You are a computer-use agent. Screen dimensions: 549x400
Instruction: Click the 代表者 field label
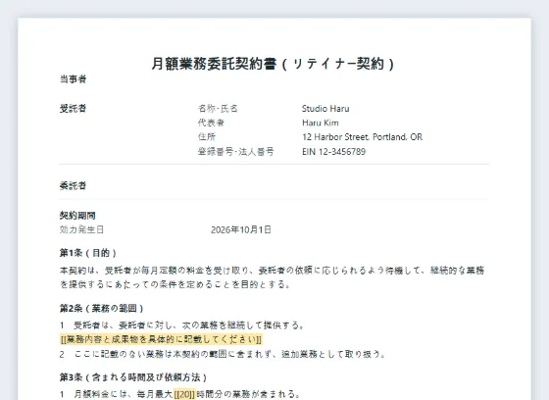point(211,123)
